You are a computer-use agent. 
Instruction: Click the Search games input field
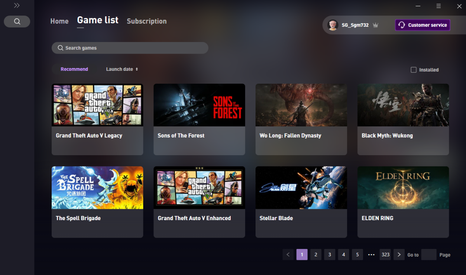(x=130, y=48)
